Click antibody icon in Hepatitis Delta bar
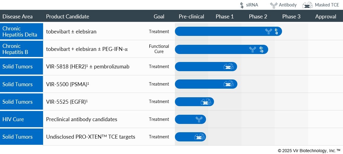The height and width of the screenshot is (154, 343). (268, 31)
